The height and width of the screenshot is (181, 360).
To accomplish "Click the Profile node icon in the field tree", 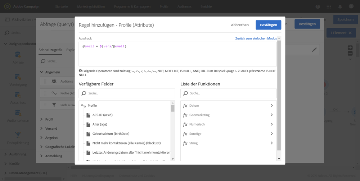I will click(x=84, y=106).
